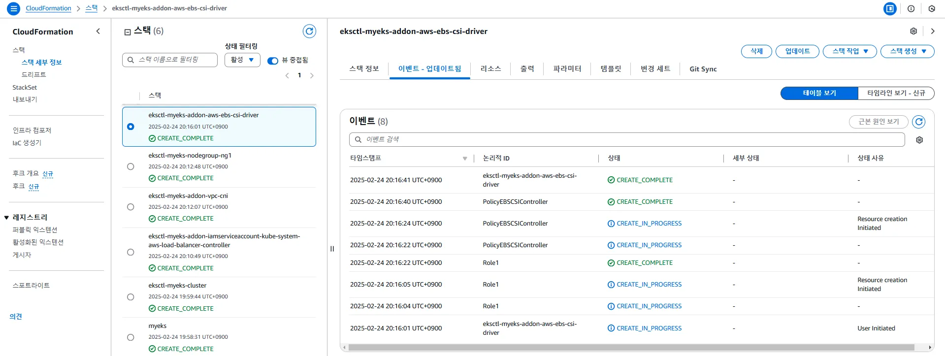This screenshot has height=356, width=945.
Task: Collapse the stacks list minus icon
Action: (x=128, y=32)
